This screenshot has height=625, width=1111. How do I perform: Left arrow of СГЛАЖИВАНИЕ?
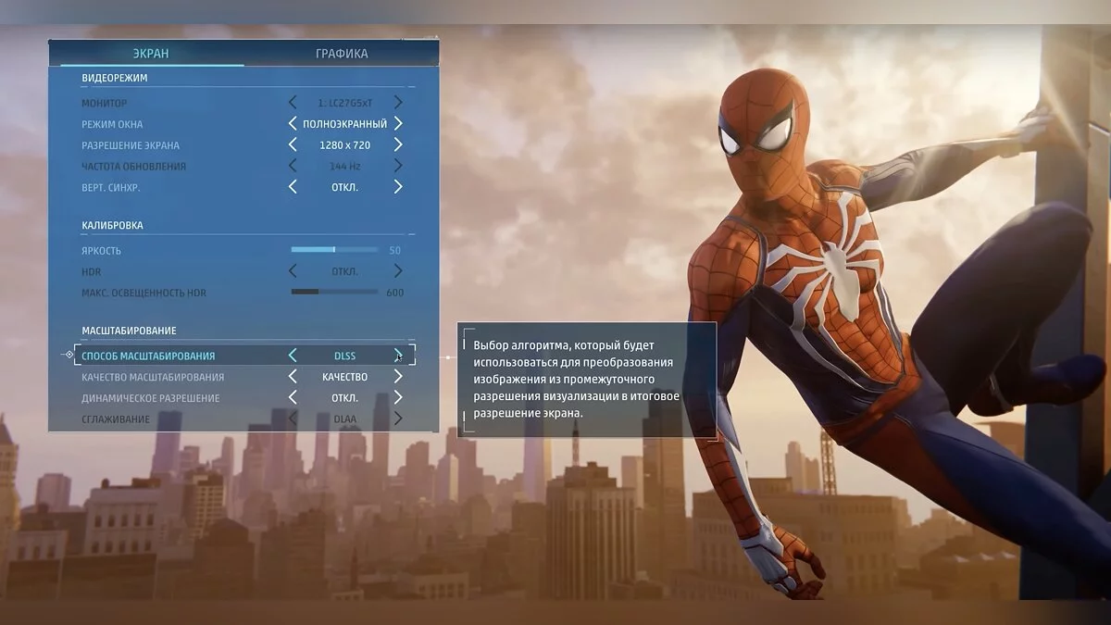pos(293,419)
